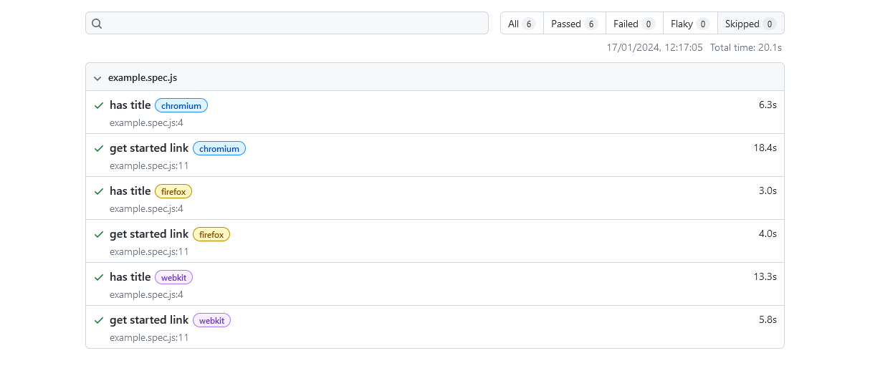The image size is (870, 391).
Task: Click example.spec.js:4 under webkit 'has title'
Action: (146, 294)
